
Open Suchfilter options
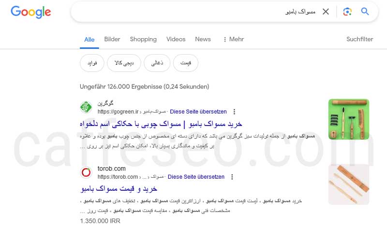359,39
